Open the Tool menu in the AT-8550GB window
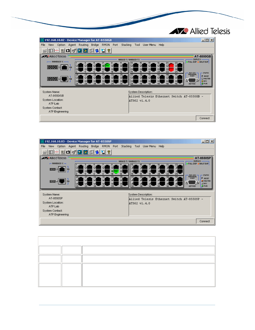This screenshot has width=255, height=330. [x=137, y=45]
